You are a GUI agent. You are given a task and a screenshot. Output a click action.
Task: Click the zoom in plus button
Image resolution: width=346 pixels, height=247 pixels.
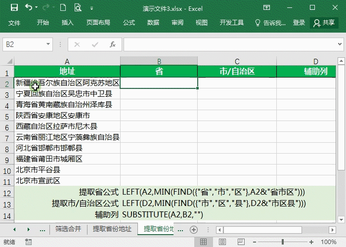(311, 242)
